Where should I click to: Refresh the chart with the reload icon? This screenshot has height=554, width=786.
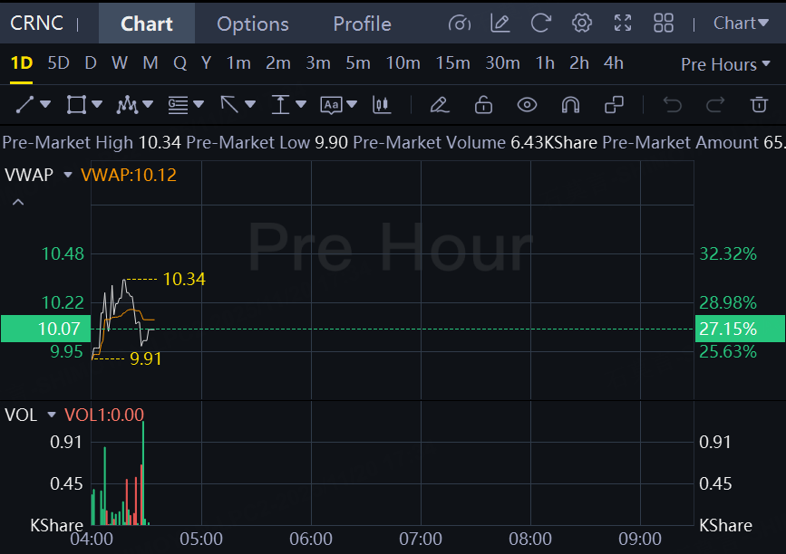click(541, 23)
